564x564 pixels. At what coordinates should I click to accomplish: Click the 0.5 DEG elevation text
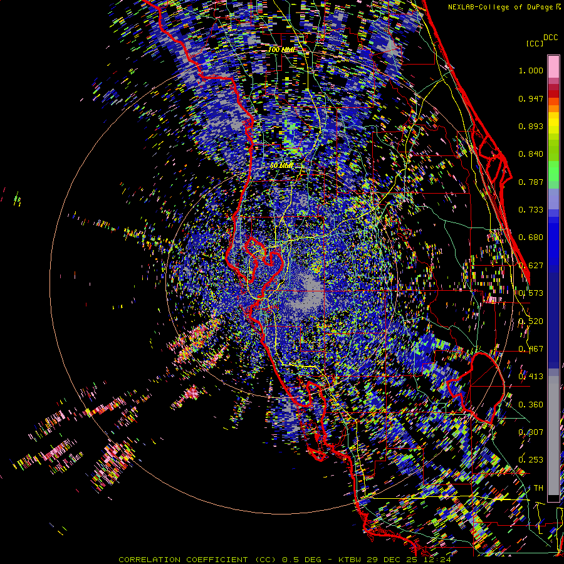click(x=301, y=560)
